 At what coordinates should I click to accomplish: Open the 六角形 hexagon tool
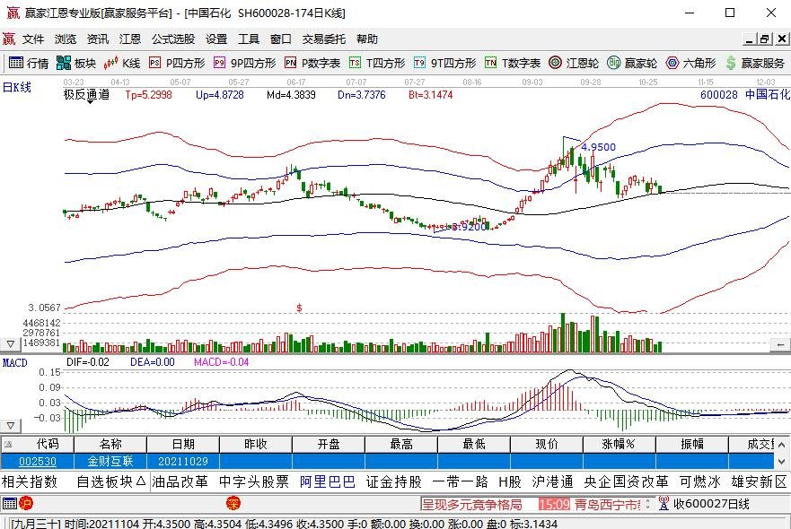[x=690, y=63]
